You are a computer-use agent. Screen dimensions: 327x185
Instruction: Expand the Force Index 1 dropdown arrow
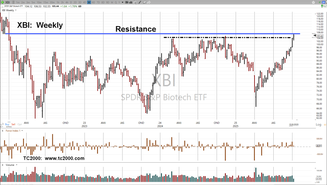23,131
